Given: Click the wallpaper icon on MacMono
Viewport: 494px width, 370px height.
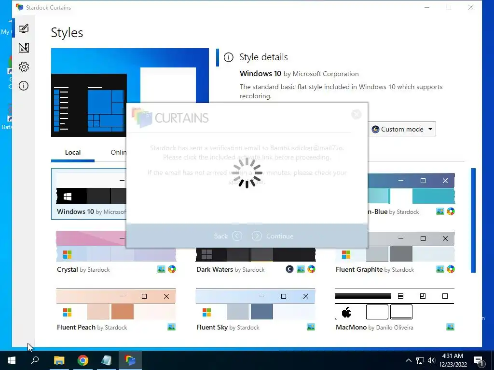Looking at the screenshot, I should point(451,327).
